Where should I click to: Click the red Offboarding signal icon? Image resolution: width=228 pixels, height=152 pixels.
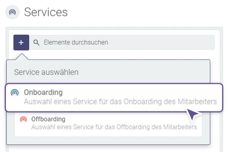pos(23,119)
